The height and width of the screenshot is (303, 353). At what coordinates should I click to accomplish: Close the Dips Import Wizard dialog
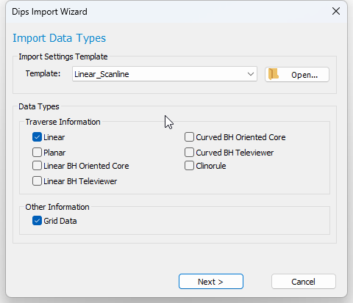[x=336, y=11]
